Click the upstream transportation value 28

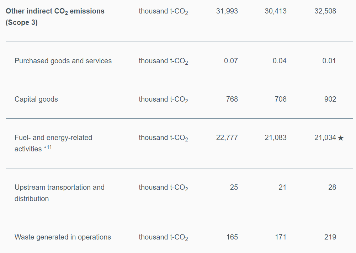click(332, 187)
